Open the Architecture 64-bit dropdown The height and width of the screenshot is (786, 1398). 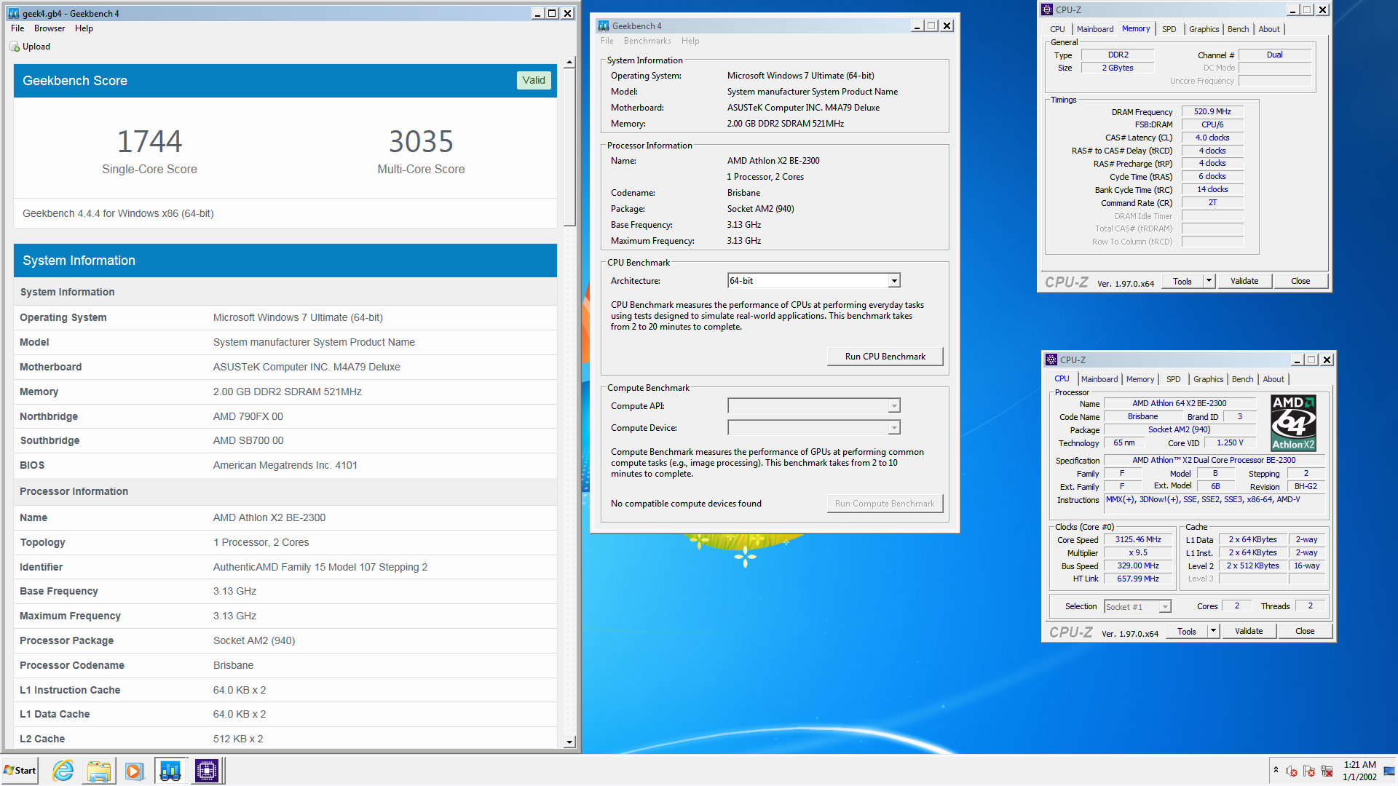pos(894,281)
